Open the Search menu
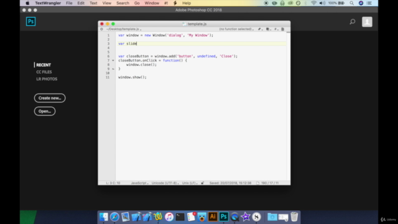This screenshot has height=224, width=398. (x=123, y=3)
